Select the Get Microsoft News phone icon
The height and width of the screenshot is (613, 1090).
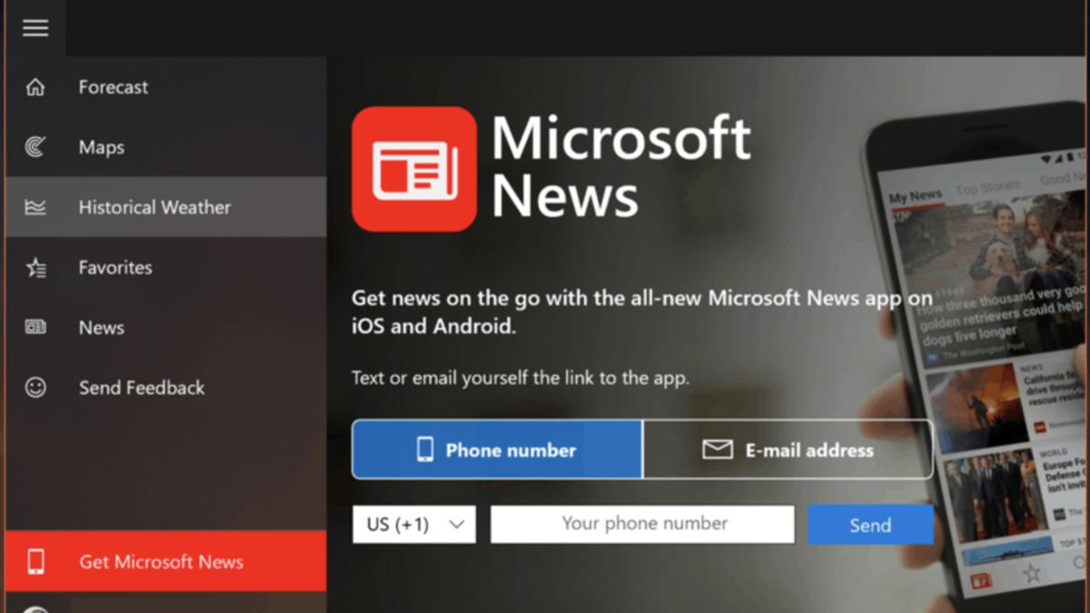[x=35, y=561]
